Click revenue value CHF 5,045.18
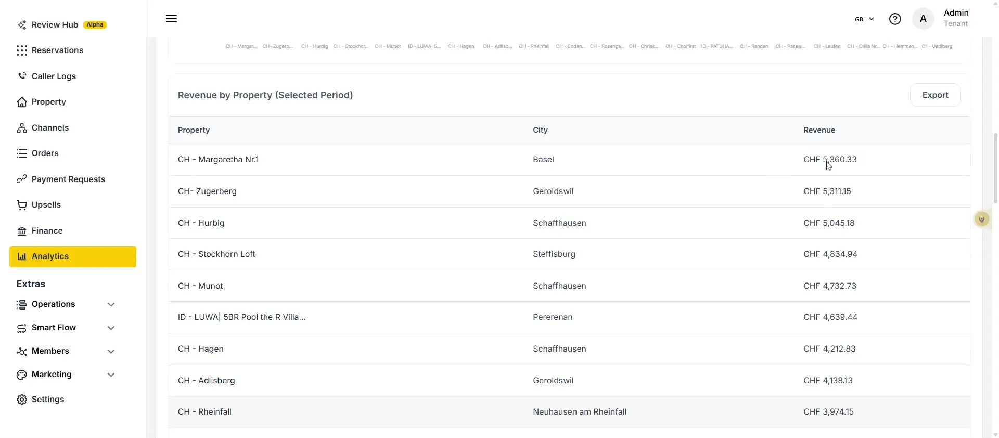The image size is (999, 438). pos(829,223)
